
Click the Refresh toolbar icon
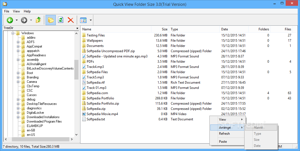pyautogui.click(x=61, y=20)
